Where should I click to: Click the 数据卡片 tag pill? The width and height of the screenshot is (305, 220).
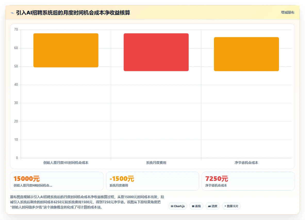tap(231, 206)
